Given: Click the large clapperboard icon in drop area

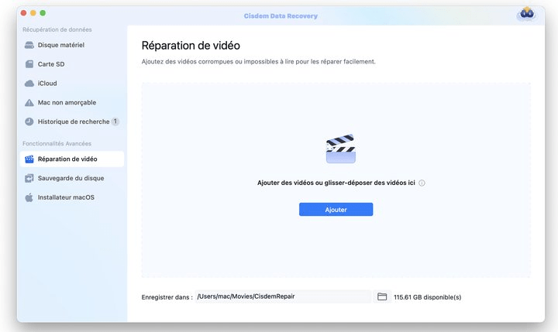Looking at the screenshot, I should click(340, 149).
